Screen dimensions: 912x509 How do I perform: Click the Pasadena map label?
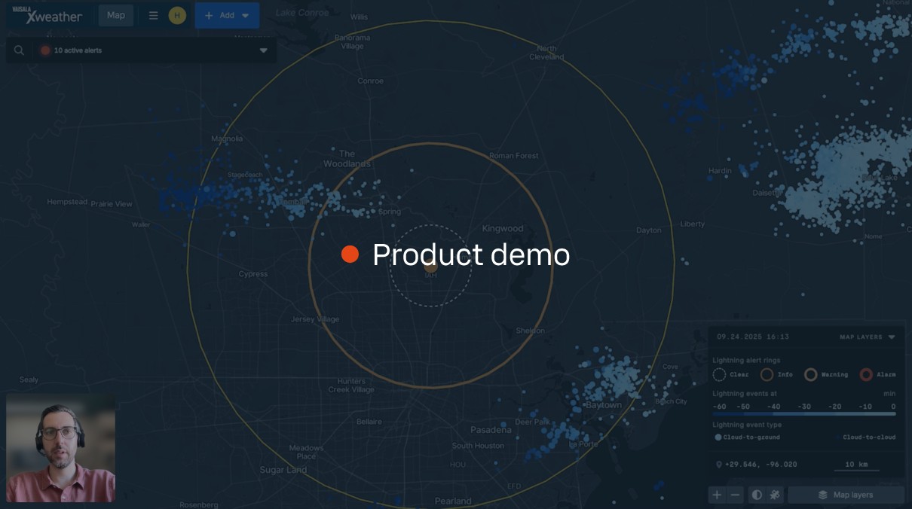tap(491, 430)
